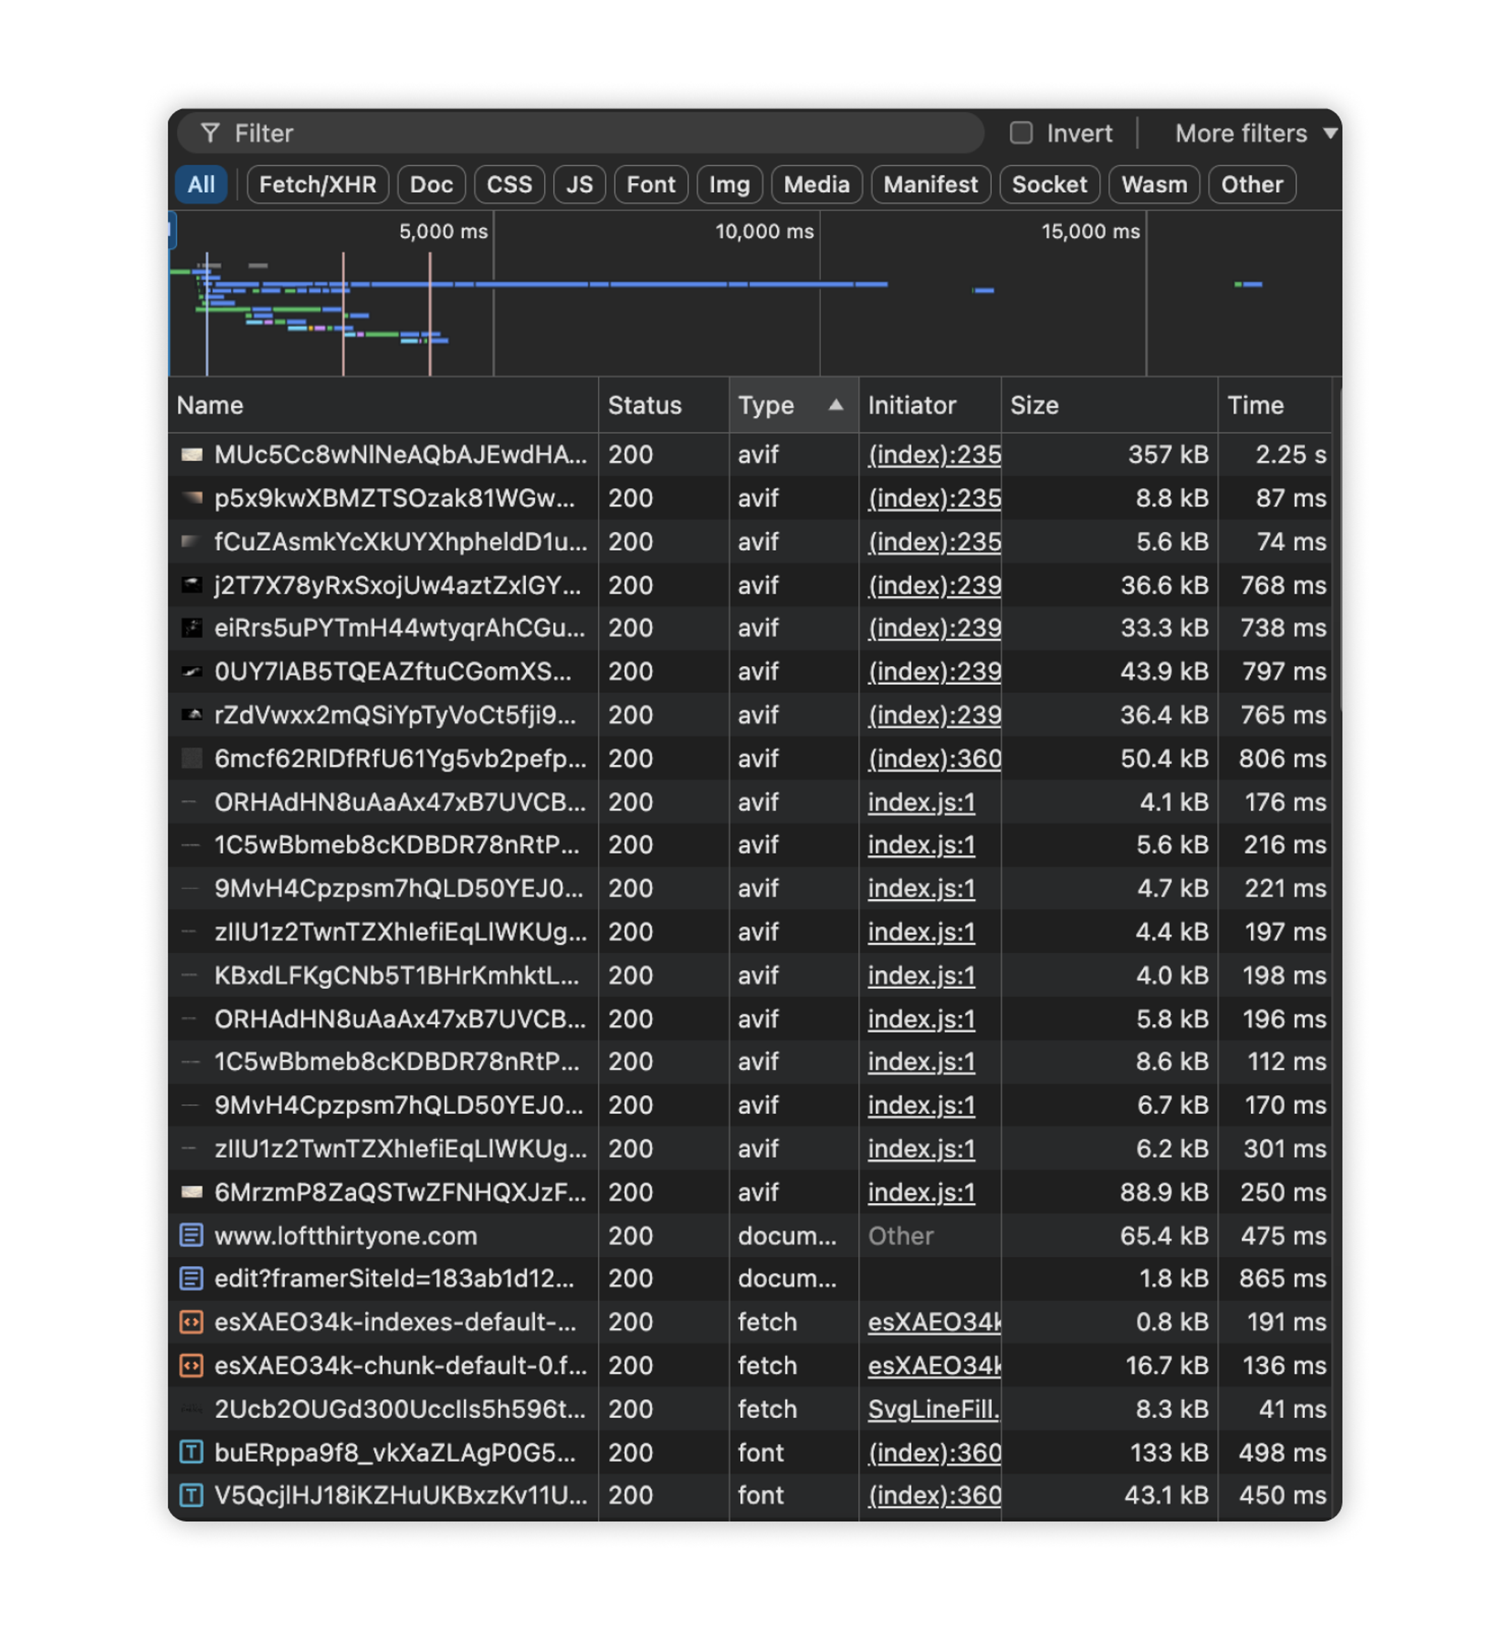
Task: Sort by the Name column header
Action: 383,405
